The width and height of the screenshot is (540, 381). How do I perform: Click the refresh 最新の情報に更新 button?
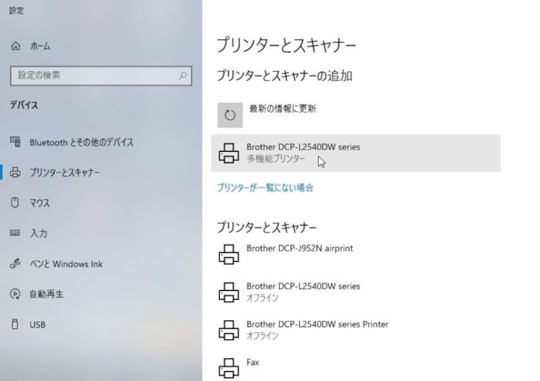pos(230,115)
